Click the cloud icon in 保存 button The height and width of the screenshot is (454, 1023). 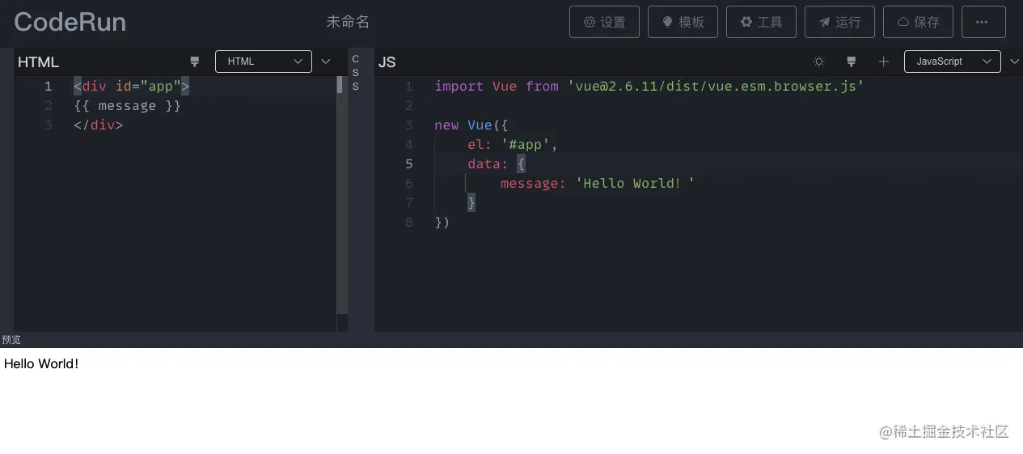(x=903, y=22)
